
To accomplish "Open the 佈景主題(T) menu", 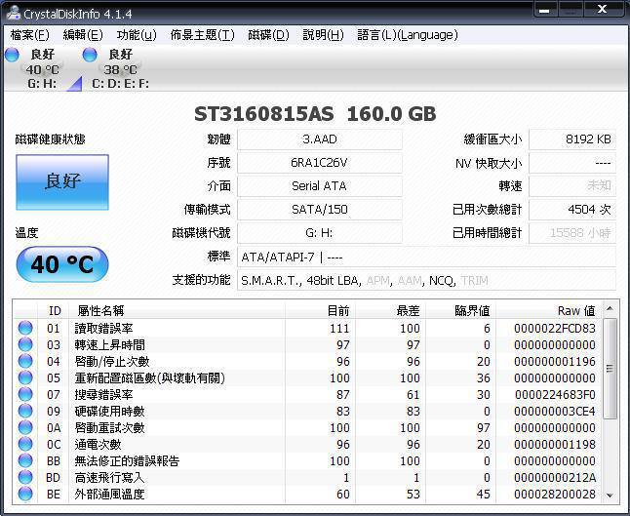I will coord(202,35).
